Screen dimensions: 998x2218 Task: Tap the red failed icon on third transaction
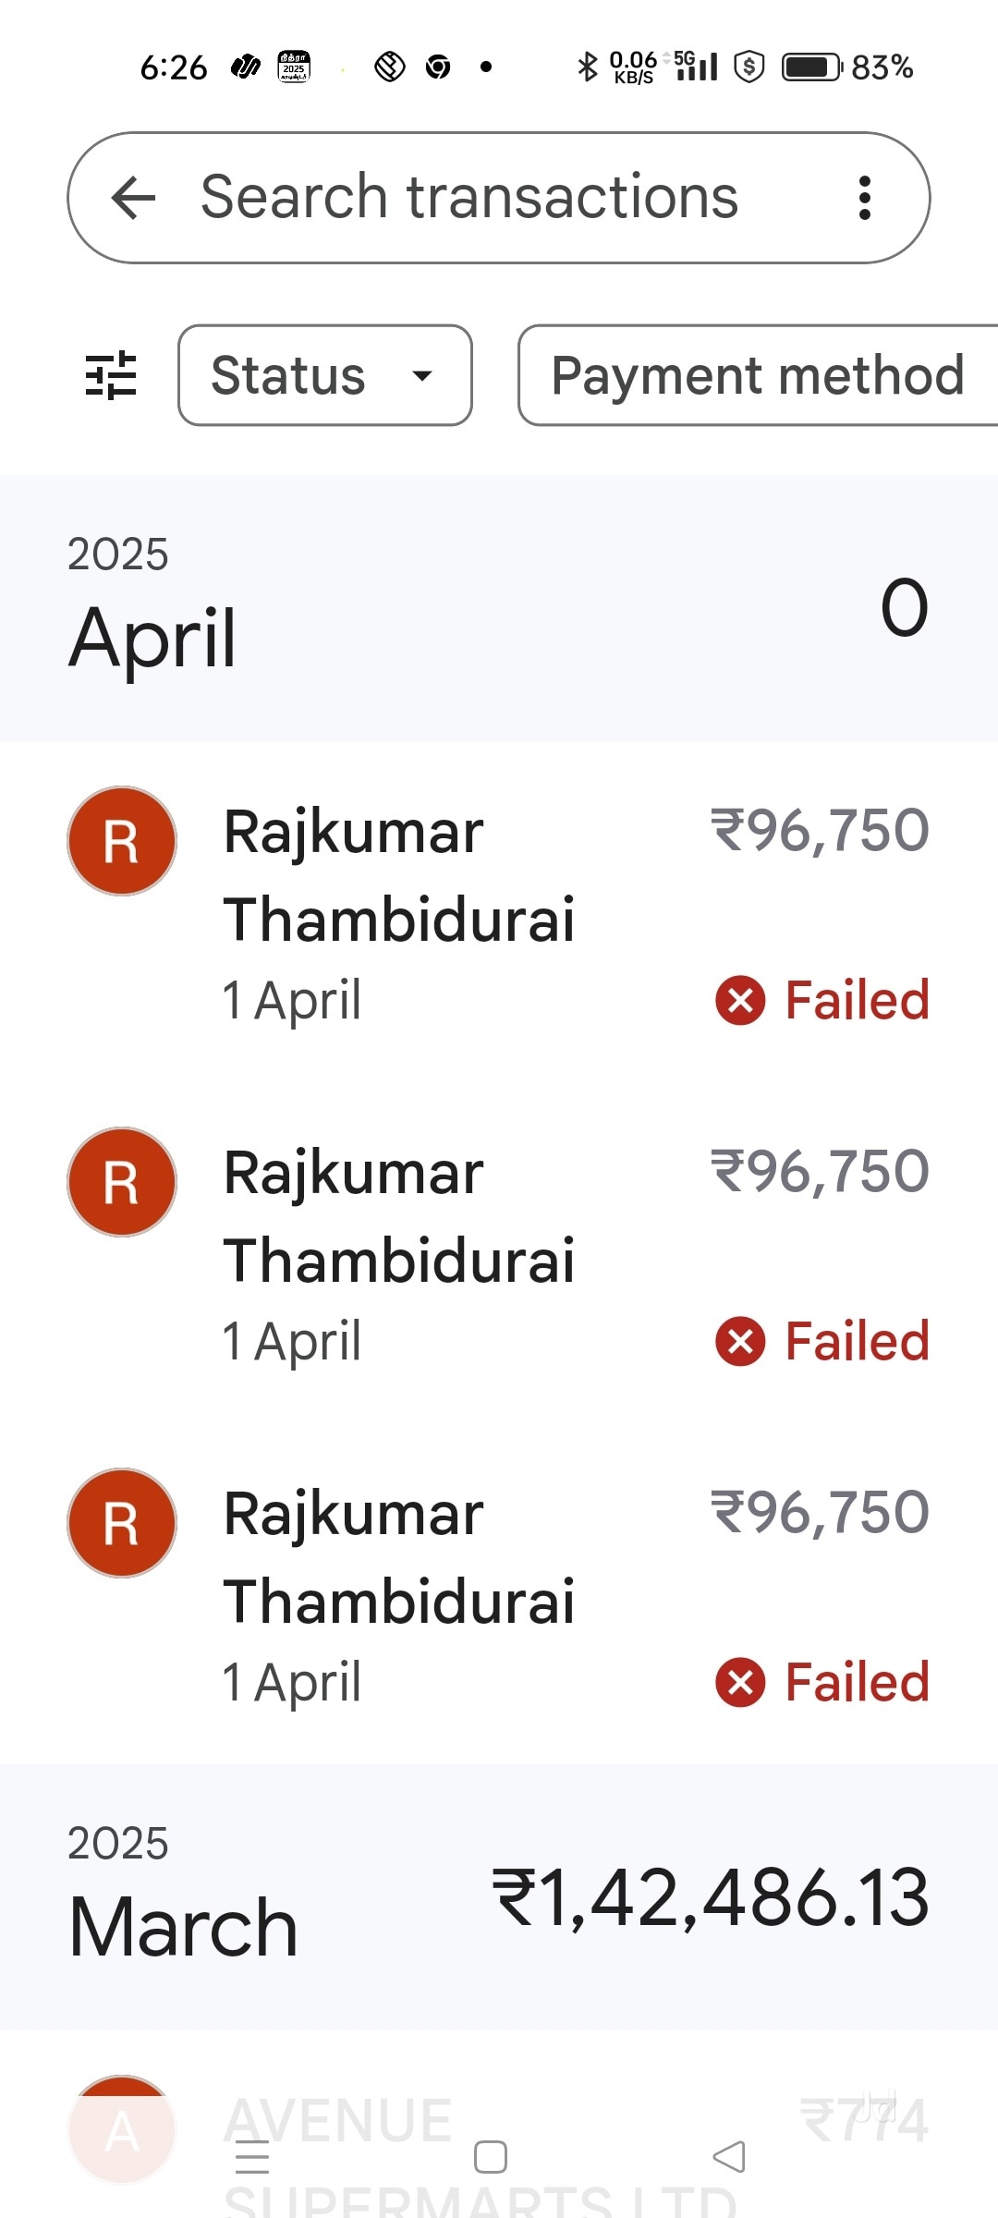(740, 1682)
